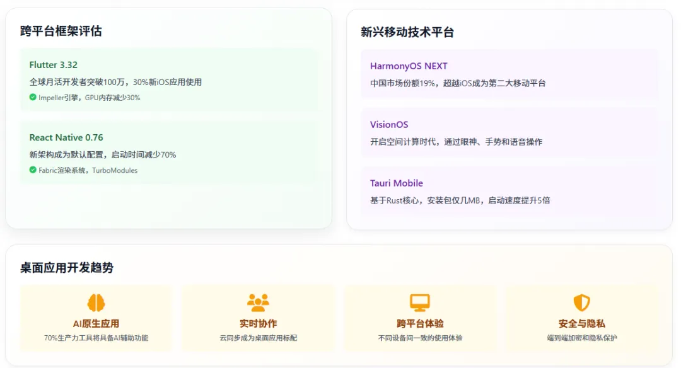681x368 pixels.
Task: Select the React Native 0.76 heading
Action: (x=66, y=137)
